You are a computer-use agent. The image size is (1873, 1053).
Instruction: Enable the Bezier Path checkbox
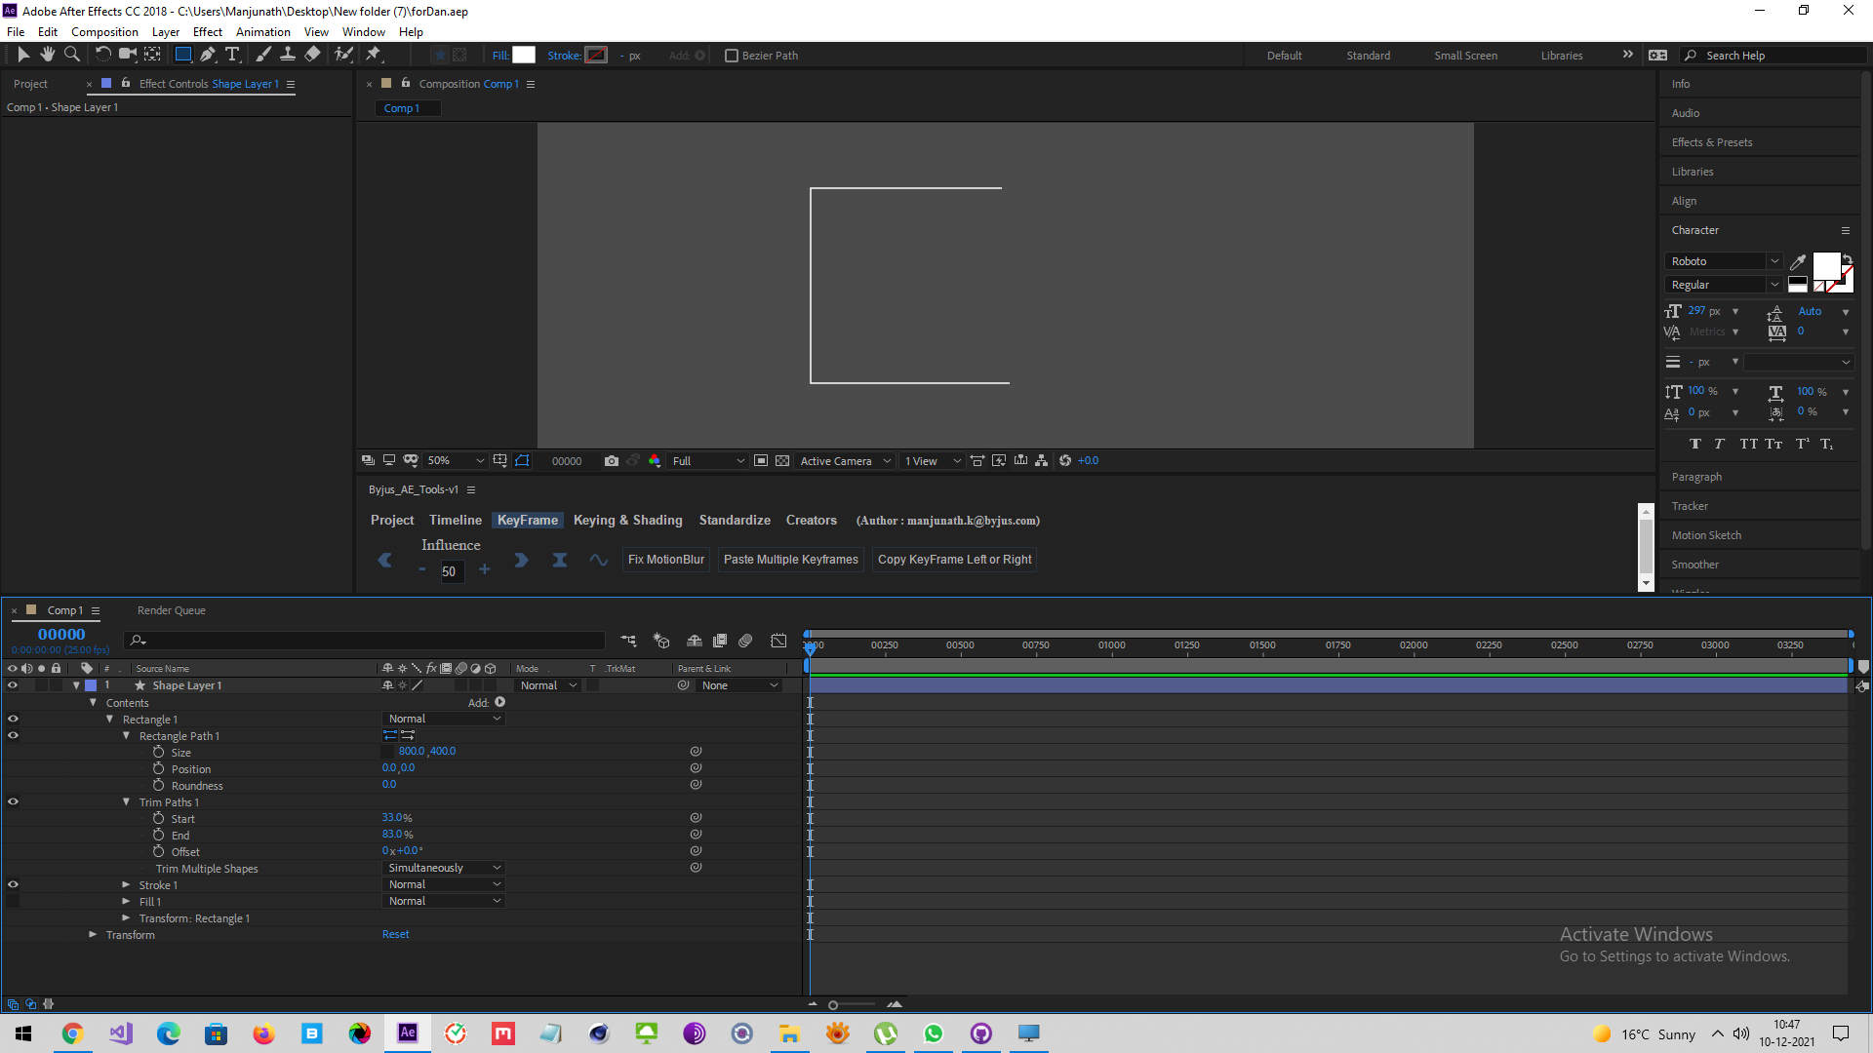[732, 56]
